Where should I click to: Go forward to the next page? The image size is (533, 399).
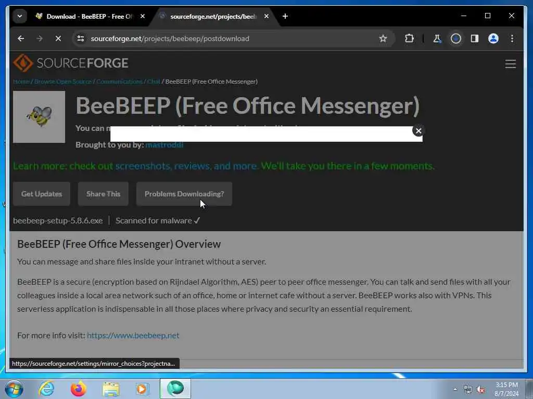click(x=40, y=38)
